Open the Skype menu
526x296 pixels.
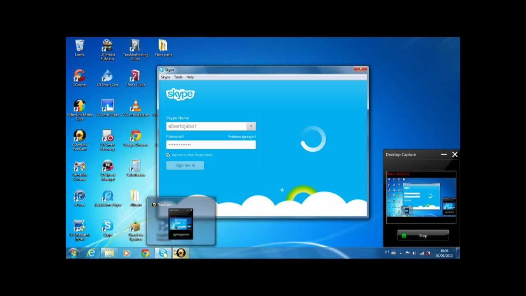(x=166, y=77)
